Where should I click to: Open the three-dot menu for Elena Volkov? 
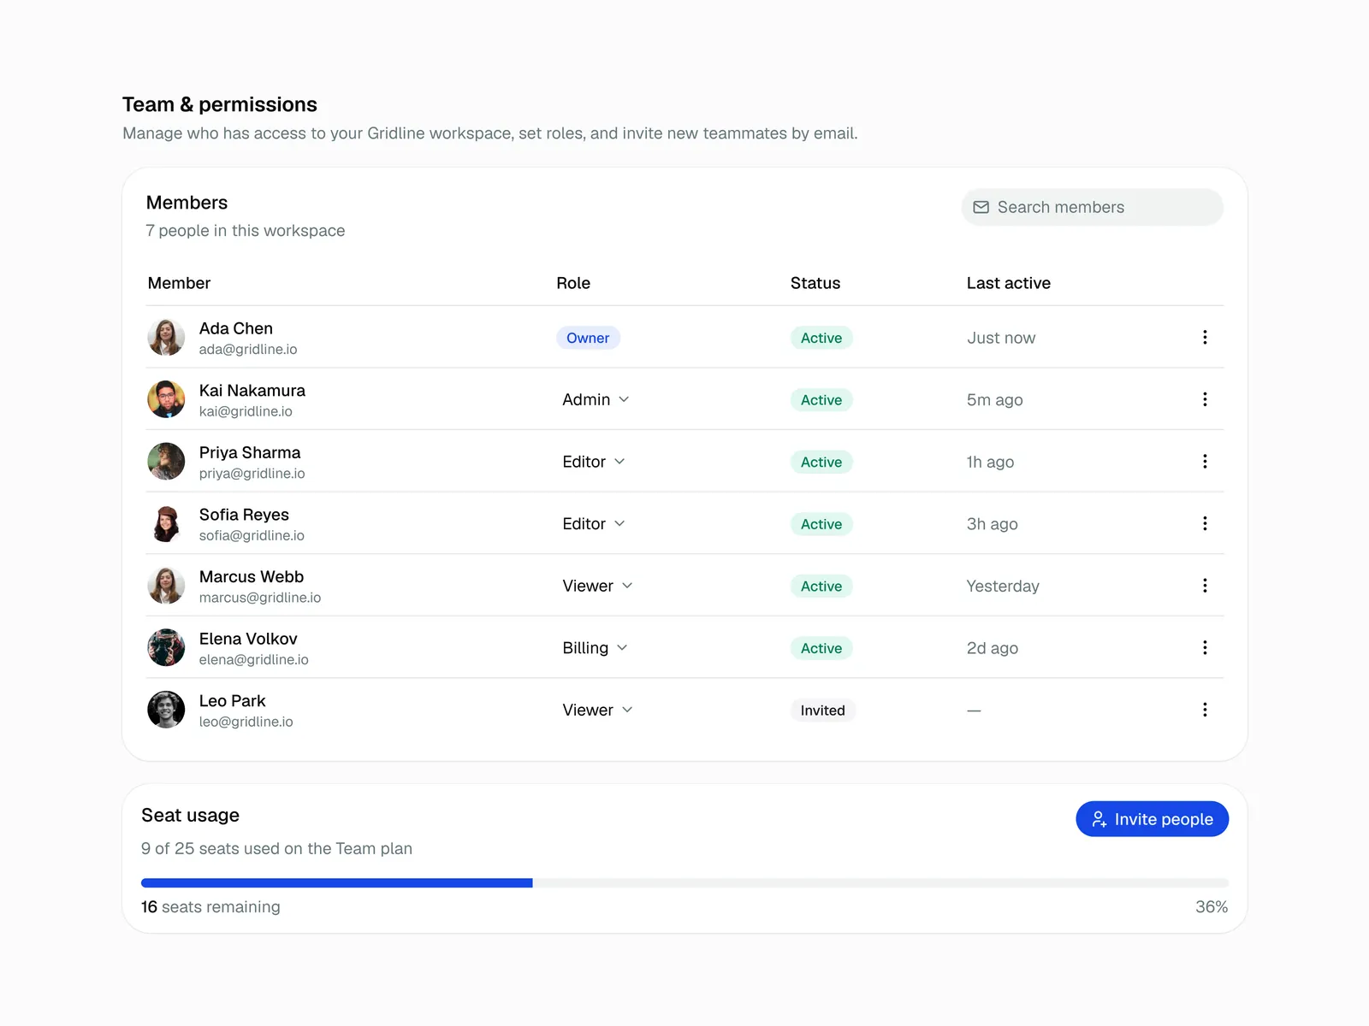pos(1205,647)
